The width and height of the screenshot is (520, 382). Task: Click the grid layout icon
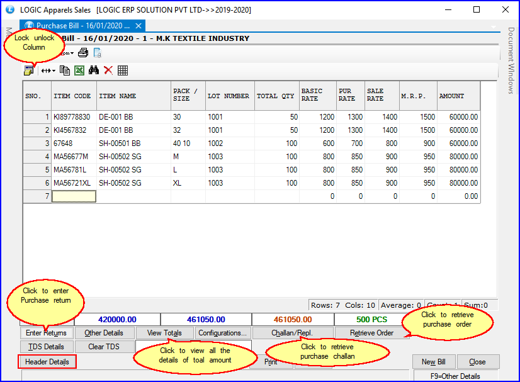coord(123,70)
